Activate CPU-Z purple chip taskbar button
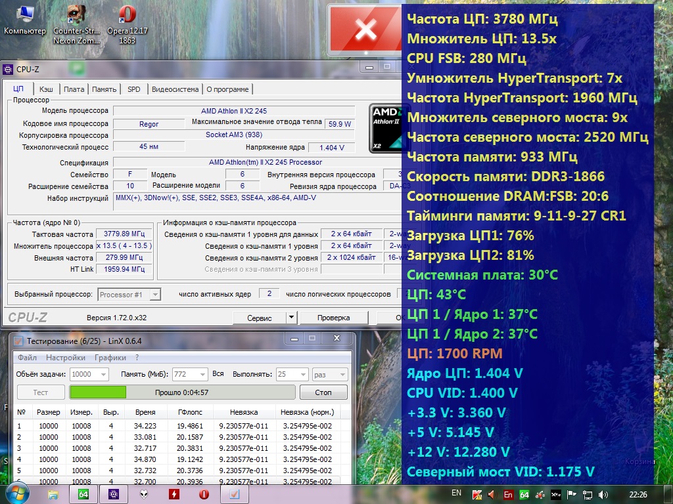The image size is (673, 504). (114, 495)
